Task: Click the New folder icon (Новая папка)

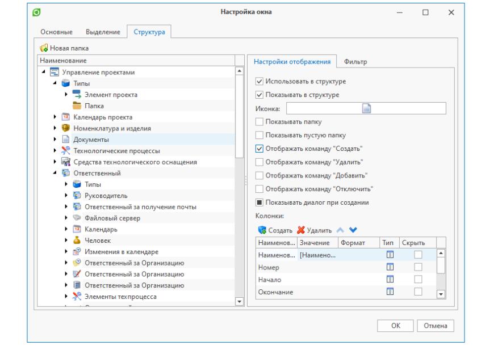Action: (44, 48)
